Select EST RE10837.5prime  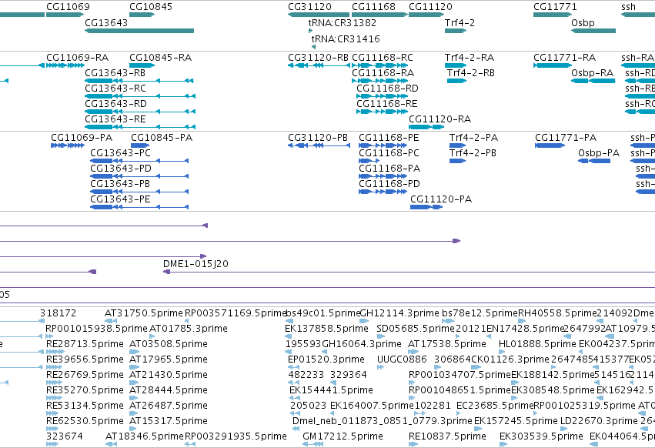(x=447, y=436)
